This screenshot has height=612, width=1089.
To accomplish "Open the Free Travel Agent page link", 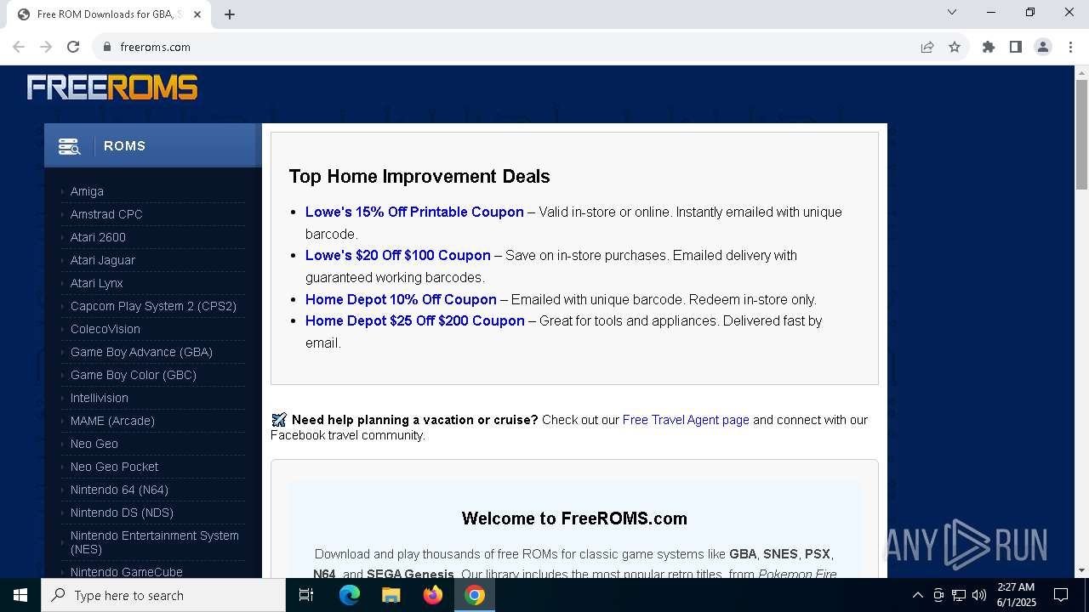I will 686,420.
